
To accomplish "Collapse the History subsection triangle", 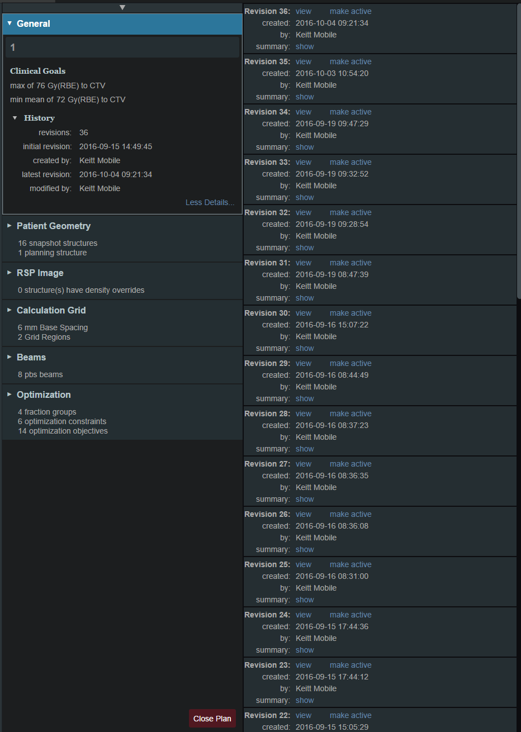I will click(15, 118).
